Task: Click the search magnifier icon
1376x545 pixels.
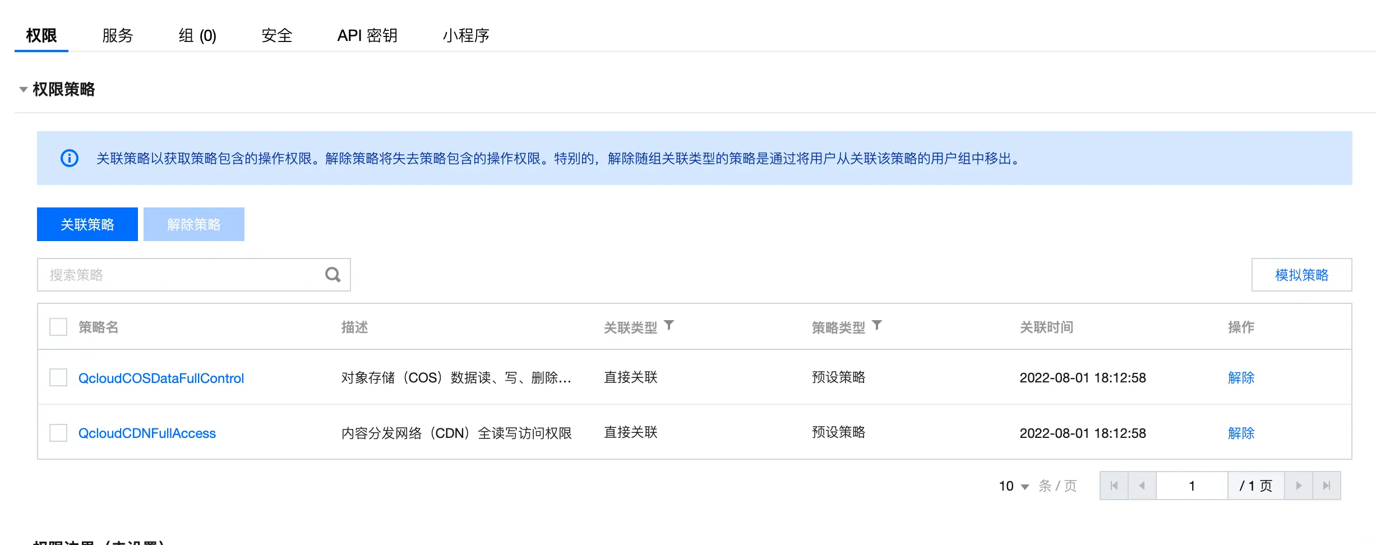Action: pyautogui.click(x=333, y=275)
